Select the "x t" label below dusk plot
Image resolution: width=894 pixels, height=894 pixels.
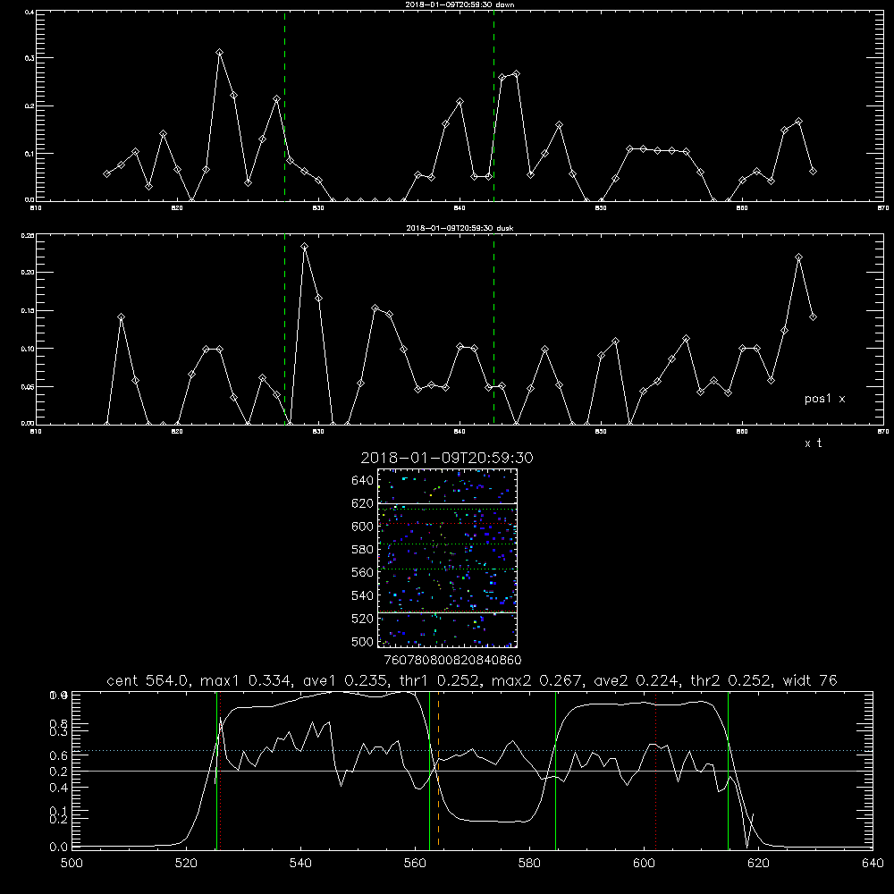813,443
